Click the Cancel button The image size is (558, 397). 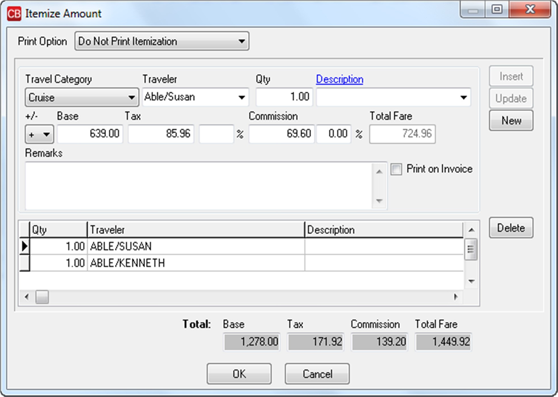click(x=317, y=374)
